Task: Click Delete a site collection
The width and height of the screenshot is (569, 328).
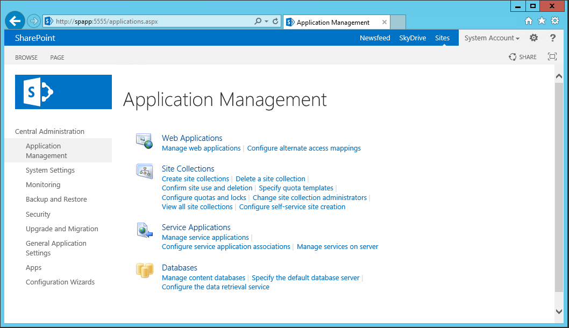Action: [x=271, y=179]
